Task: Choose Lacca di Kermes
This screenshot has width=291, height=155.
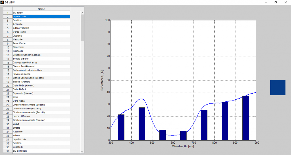Action: tap(41, 116)
